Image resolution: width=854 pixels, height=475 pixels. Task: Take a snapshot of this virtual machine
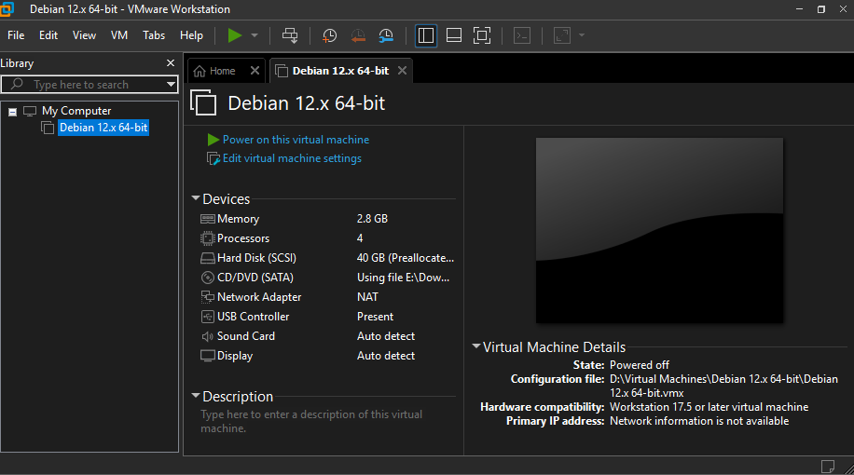pyautogui.click(x=329, y=36)
